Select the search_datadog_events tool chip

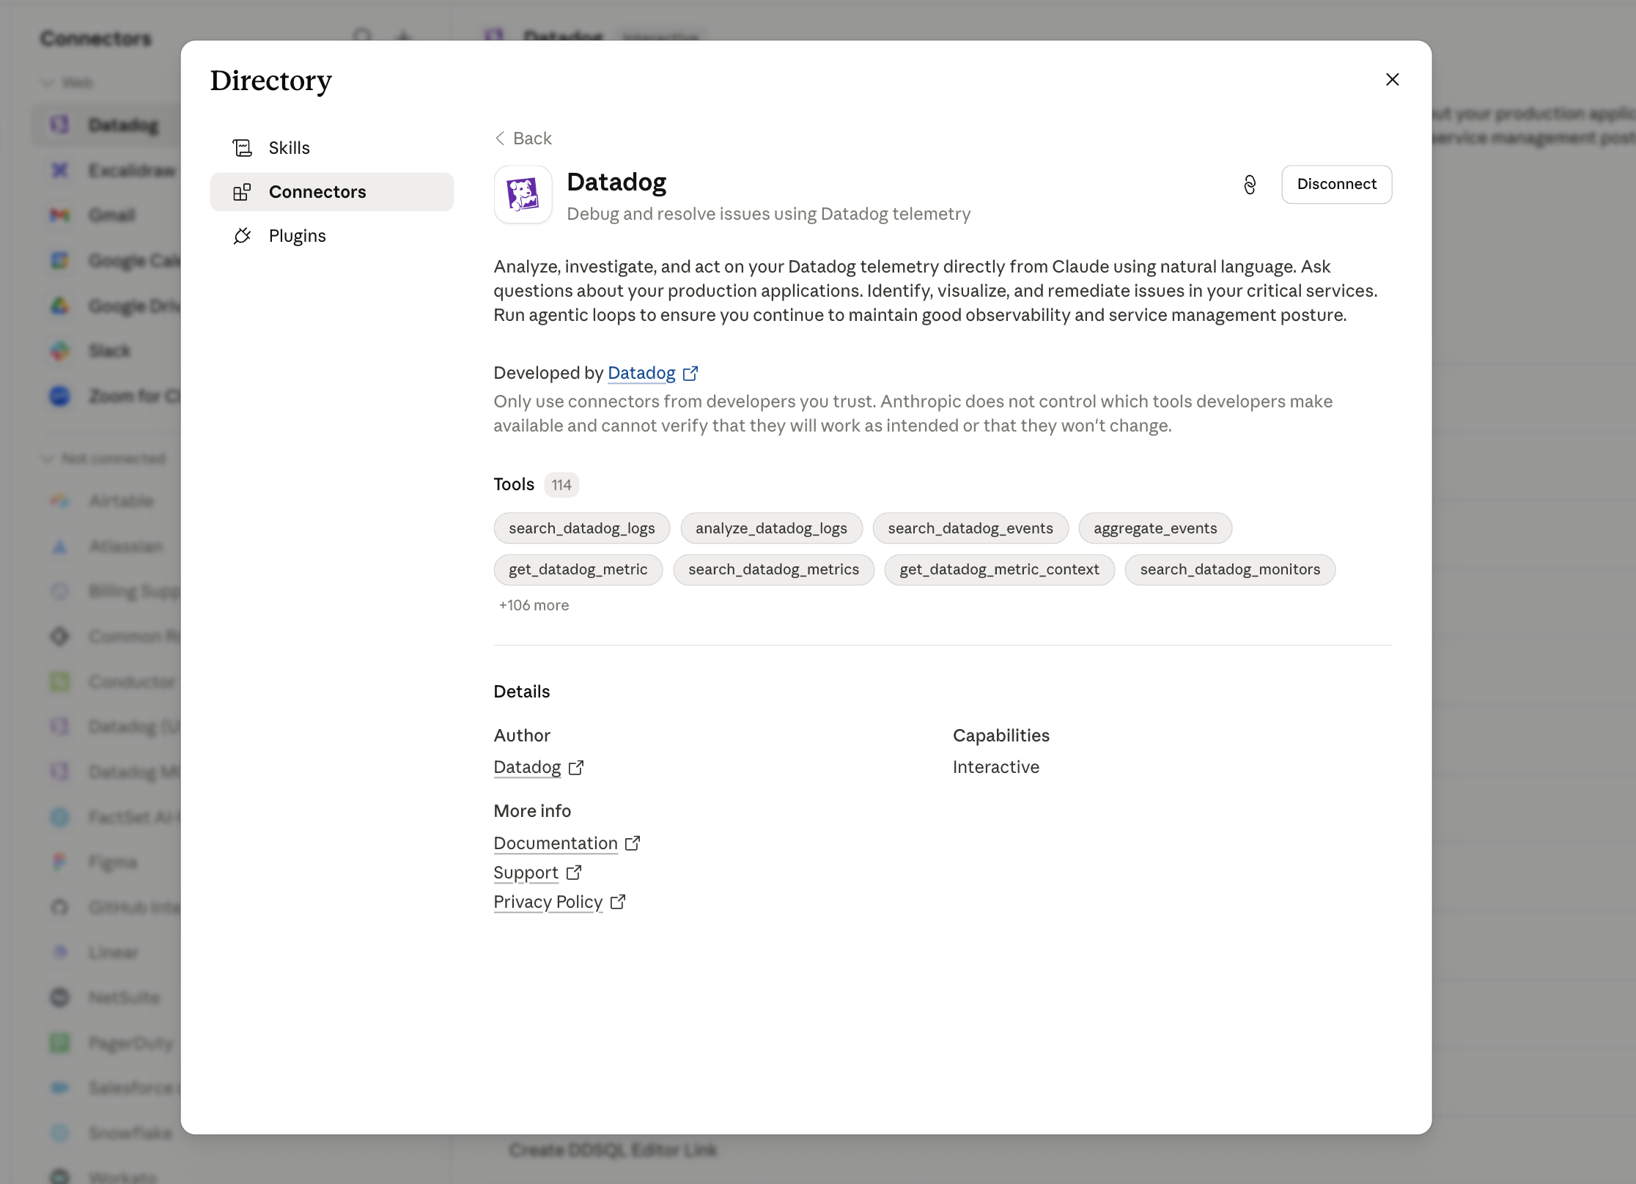point(970,528)
